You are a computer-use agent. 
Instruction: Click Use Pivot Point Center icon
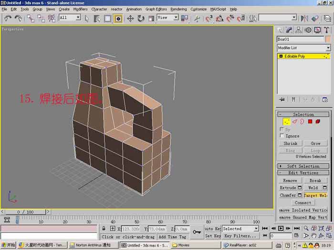[185, 19]
